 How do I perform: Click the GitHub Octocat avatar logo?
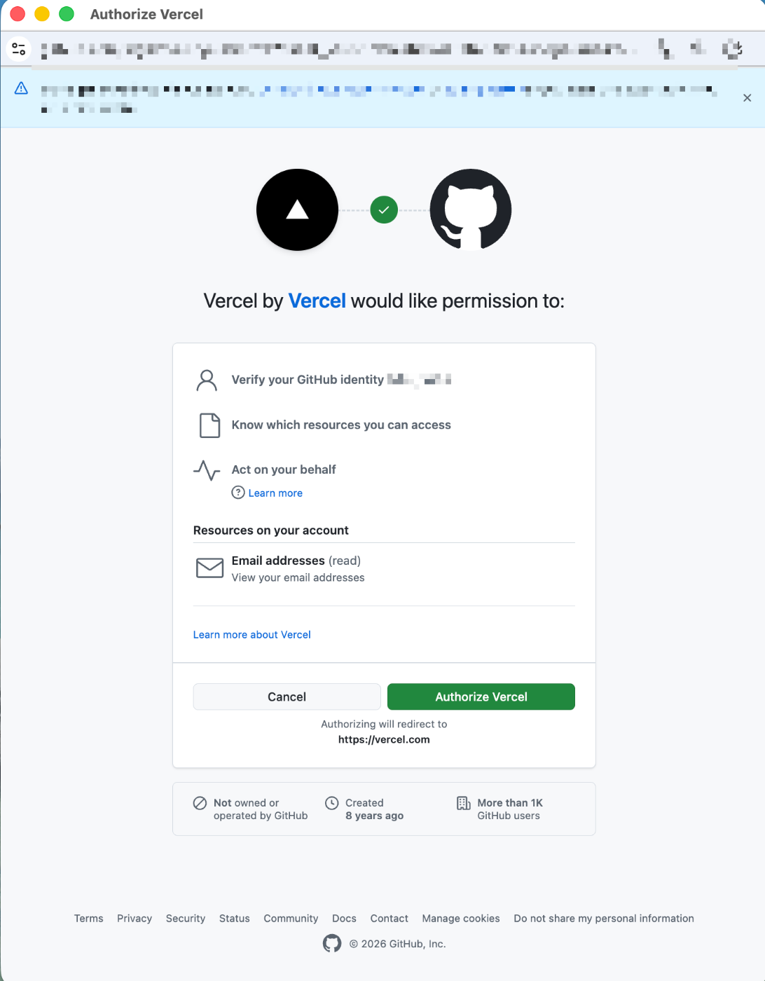click(470, 210)
